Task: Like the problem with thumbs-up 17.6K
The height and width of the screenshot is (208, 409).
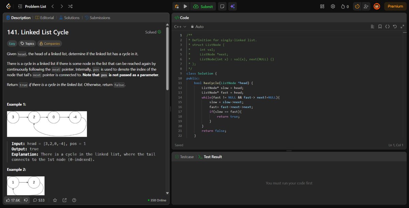Action: click(13, 200)
